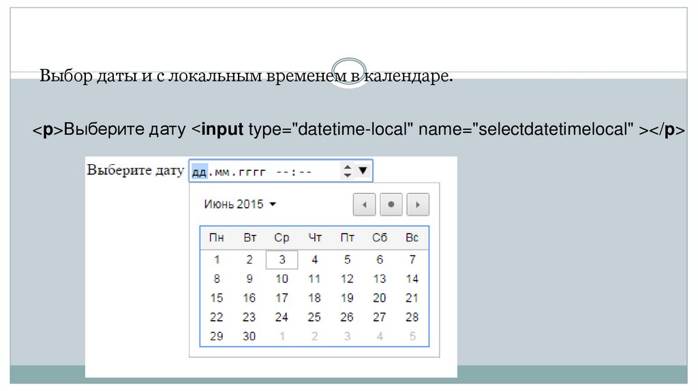Click the spinner down arrow in date field
The width and height of the screenshot is (698, 391).
coord(348,175)
